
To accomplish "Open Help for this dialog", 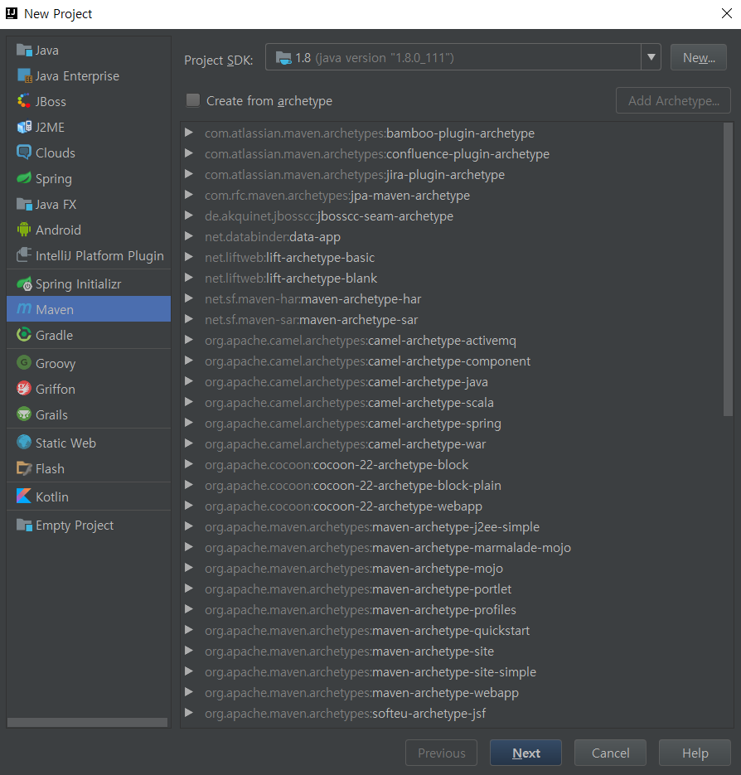I will tap(695, 753).
